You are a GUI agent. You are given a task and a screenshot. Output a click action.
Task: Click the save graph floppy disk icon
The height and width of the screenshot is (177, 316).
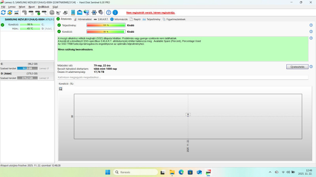[60, 89]
